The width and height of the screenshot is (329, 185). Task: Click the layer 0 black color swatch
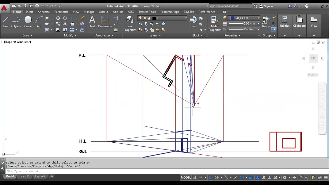(x=154, y=18)
